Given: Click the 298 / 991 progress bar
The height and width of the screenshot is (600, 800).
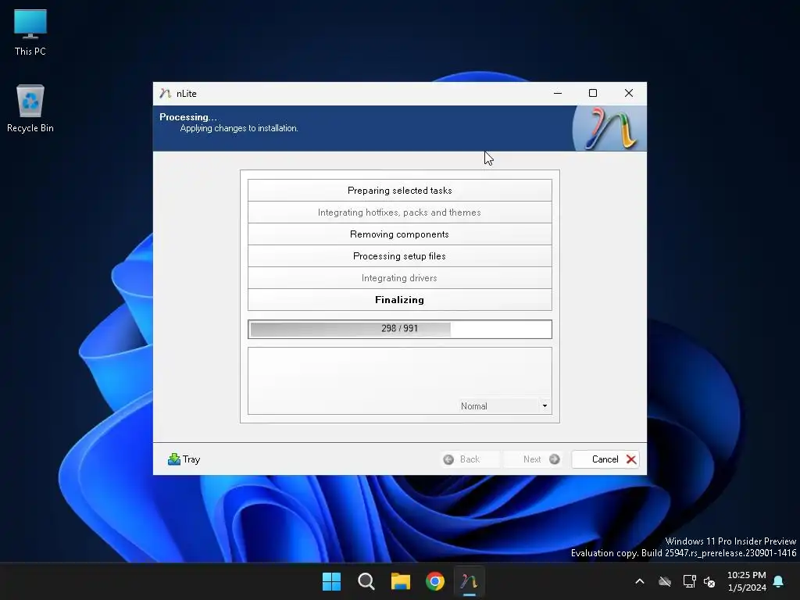Looking at the screenshot, I should point(399,329).
